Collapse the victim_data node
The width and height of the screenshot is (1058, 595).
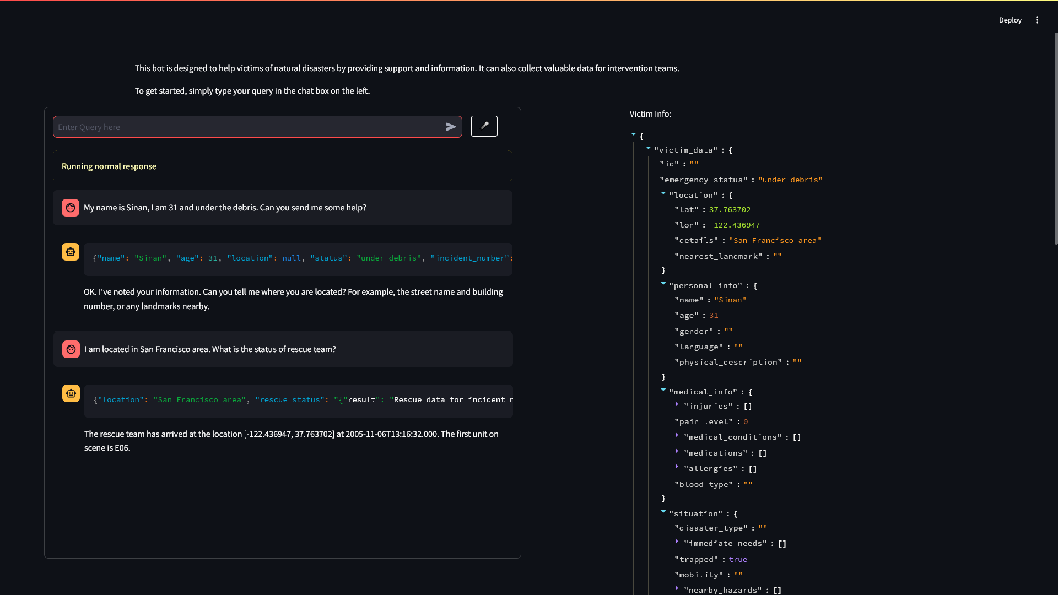(x=649, y=148)
